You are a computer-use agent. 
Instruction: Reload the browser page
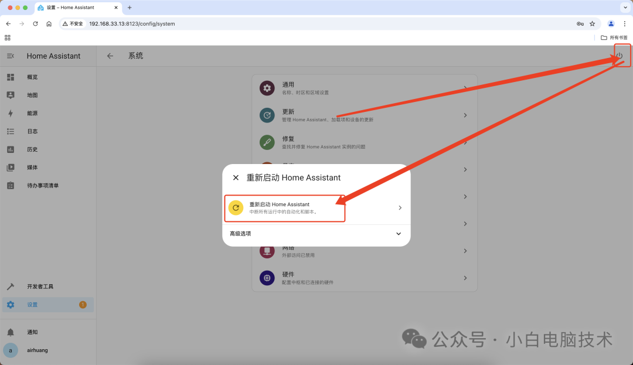pyautogui.click(x=36, y=24)
